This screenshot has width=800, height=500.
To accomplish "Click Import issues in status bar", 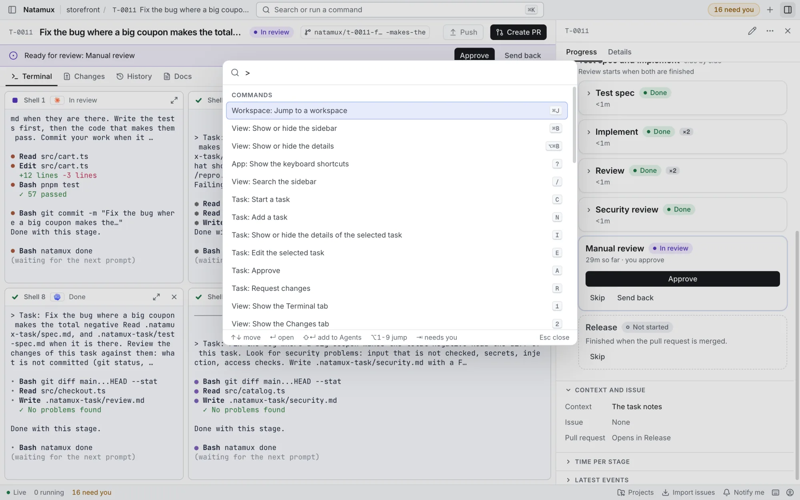I will pos(688,492).
